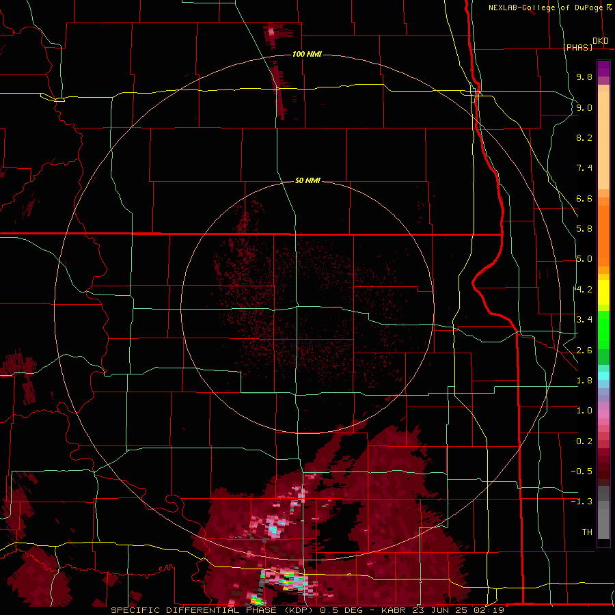Click the 23 JUN 25 date in the caption
This screenshot has height=615, width=615.
click(439, 610)
